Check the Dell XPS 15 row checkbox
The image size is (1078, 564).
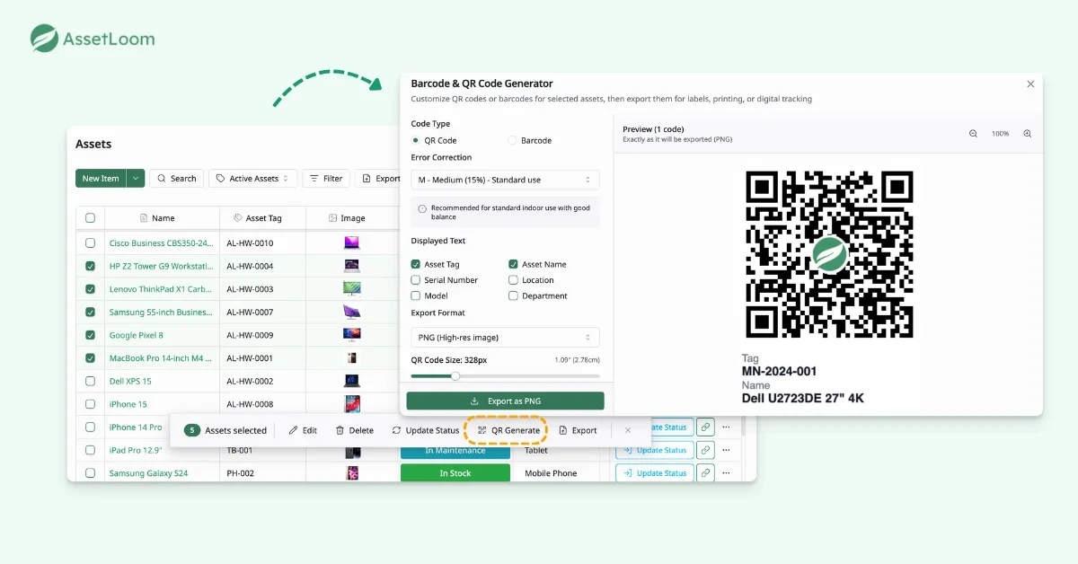coord(90,381)
